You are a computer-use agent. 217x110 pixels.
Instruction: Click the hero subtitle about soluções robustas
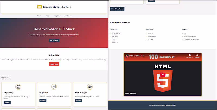(x=54, y=35)
